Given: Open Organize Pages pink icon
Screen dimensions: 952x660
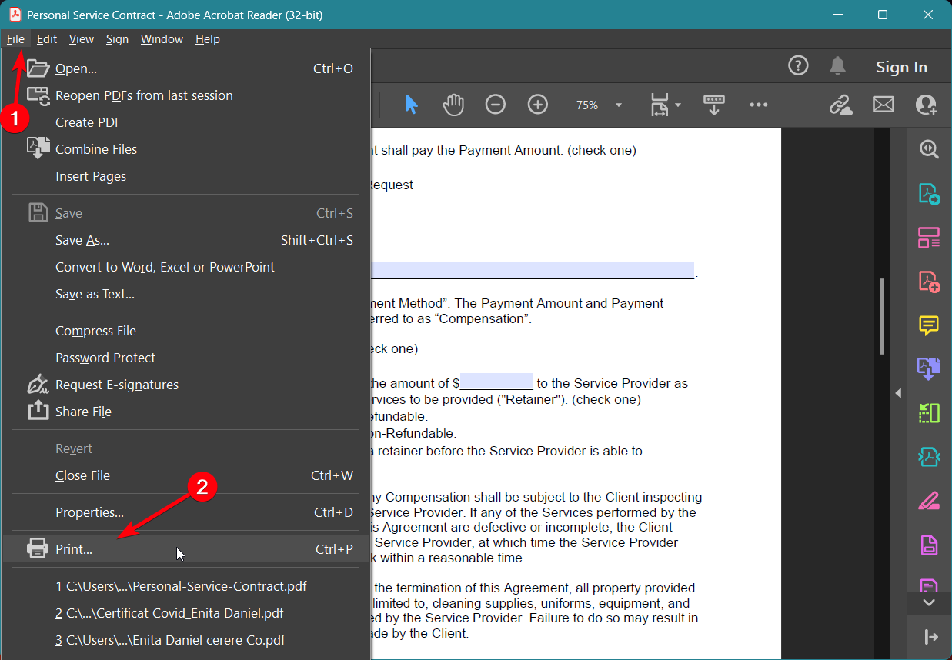Looking at the screenshot, I should click(929, 238).
